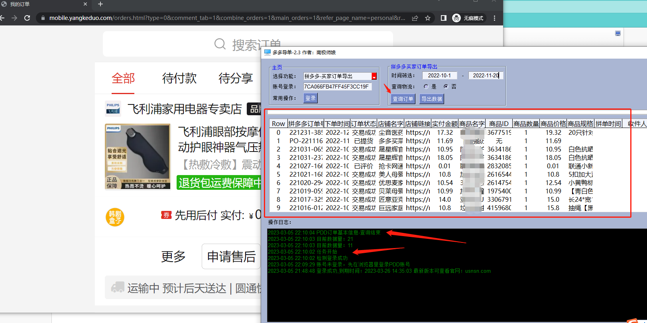Switch to the 待付款 tab
The height and width of the screenshot is (323, 647).
[179, 78]
